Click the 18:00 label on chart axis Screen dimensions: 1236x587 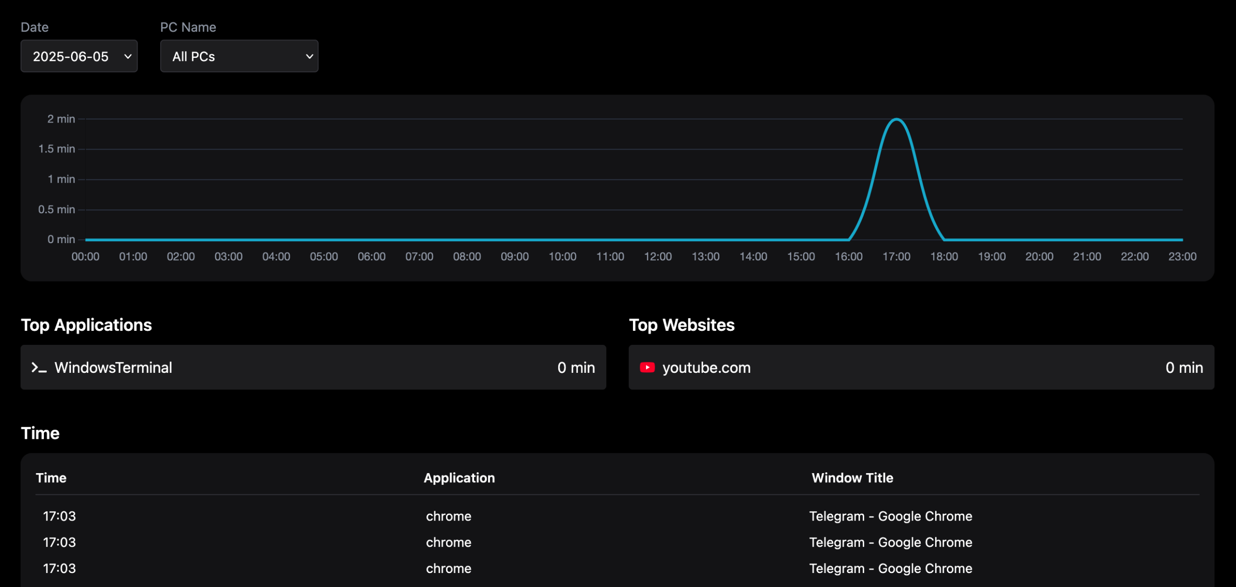[944, 257]
